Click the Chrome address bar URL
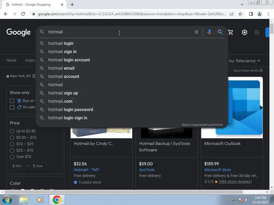This screenshot has height=205, width=274. 132,14
